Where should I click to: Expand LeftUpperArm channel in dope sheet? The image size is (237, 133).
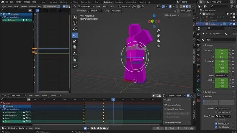(x=3, y=112)
